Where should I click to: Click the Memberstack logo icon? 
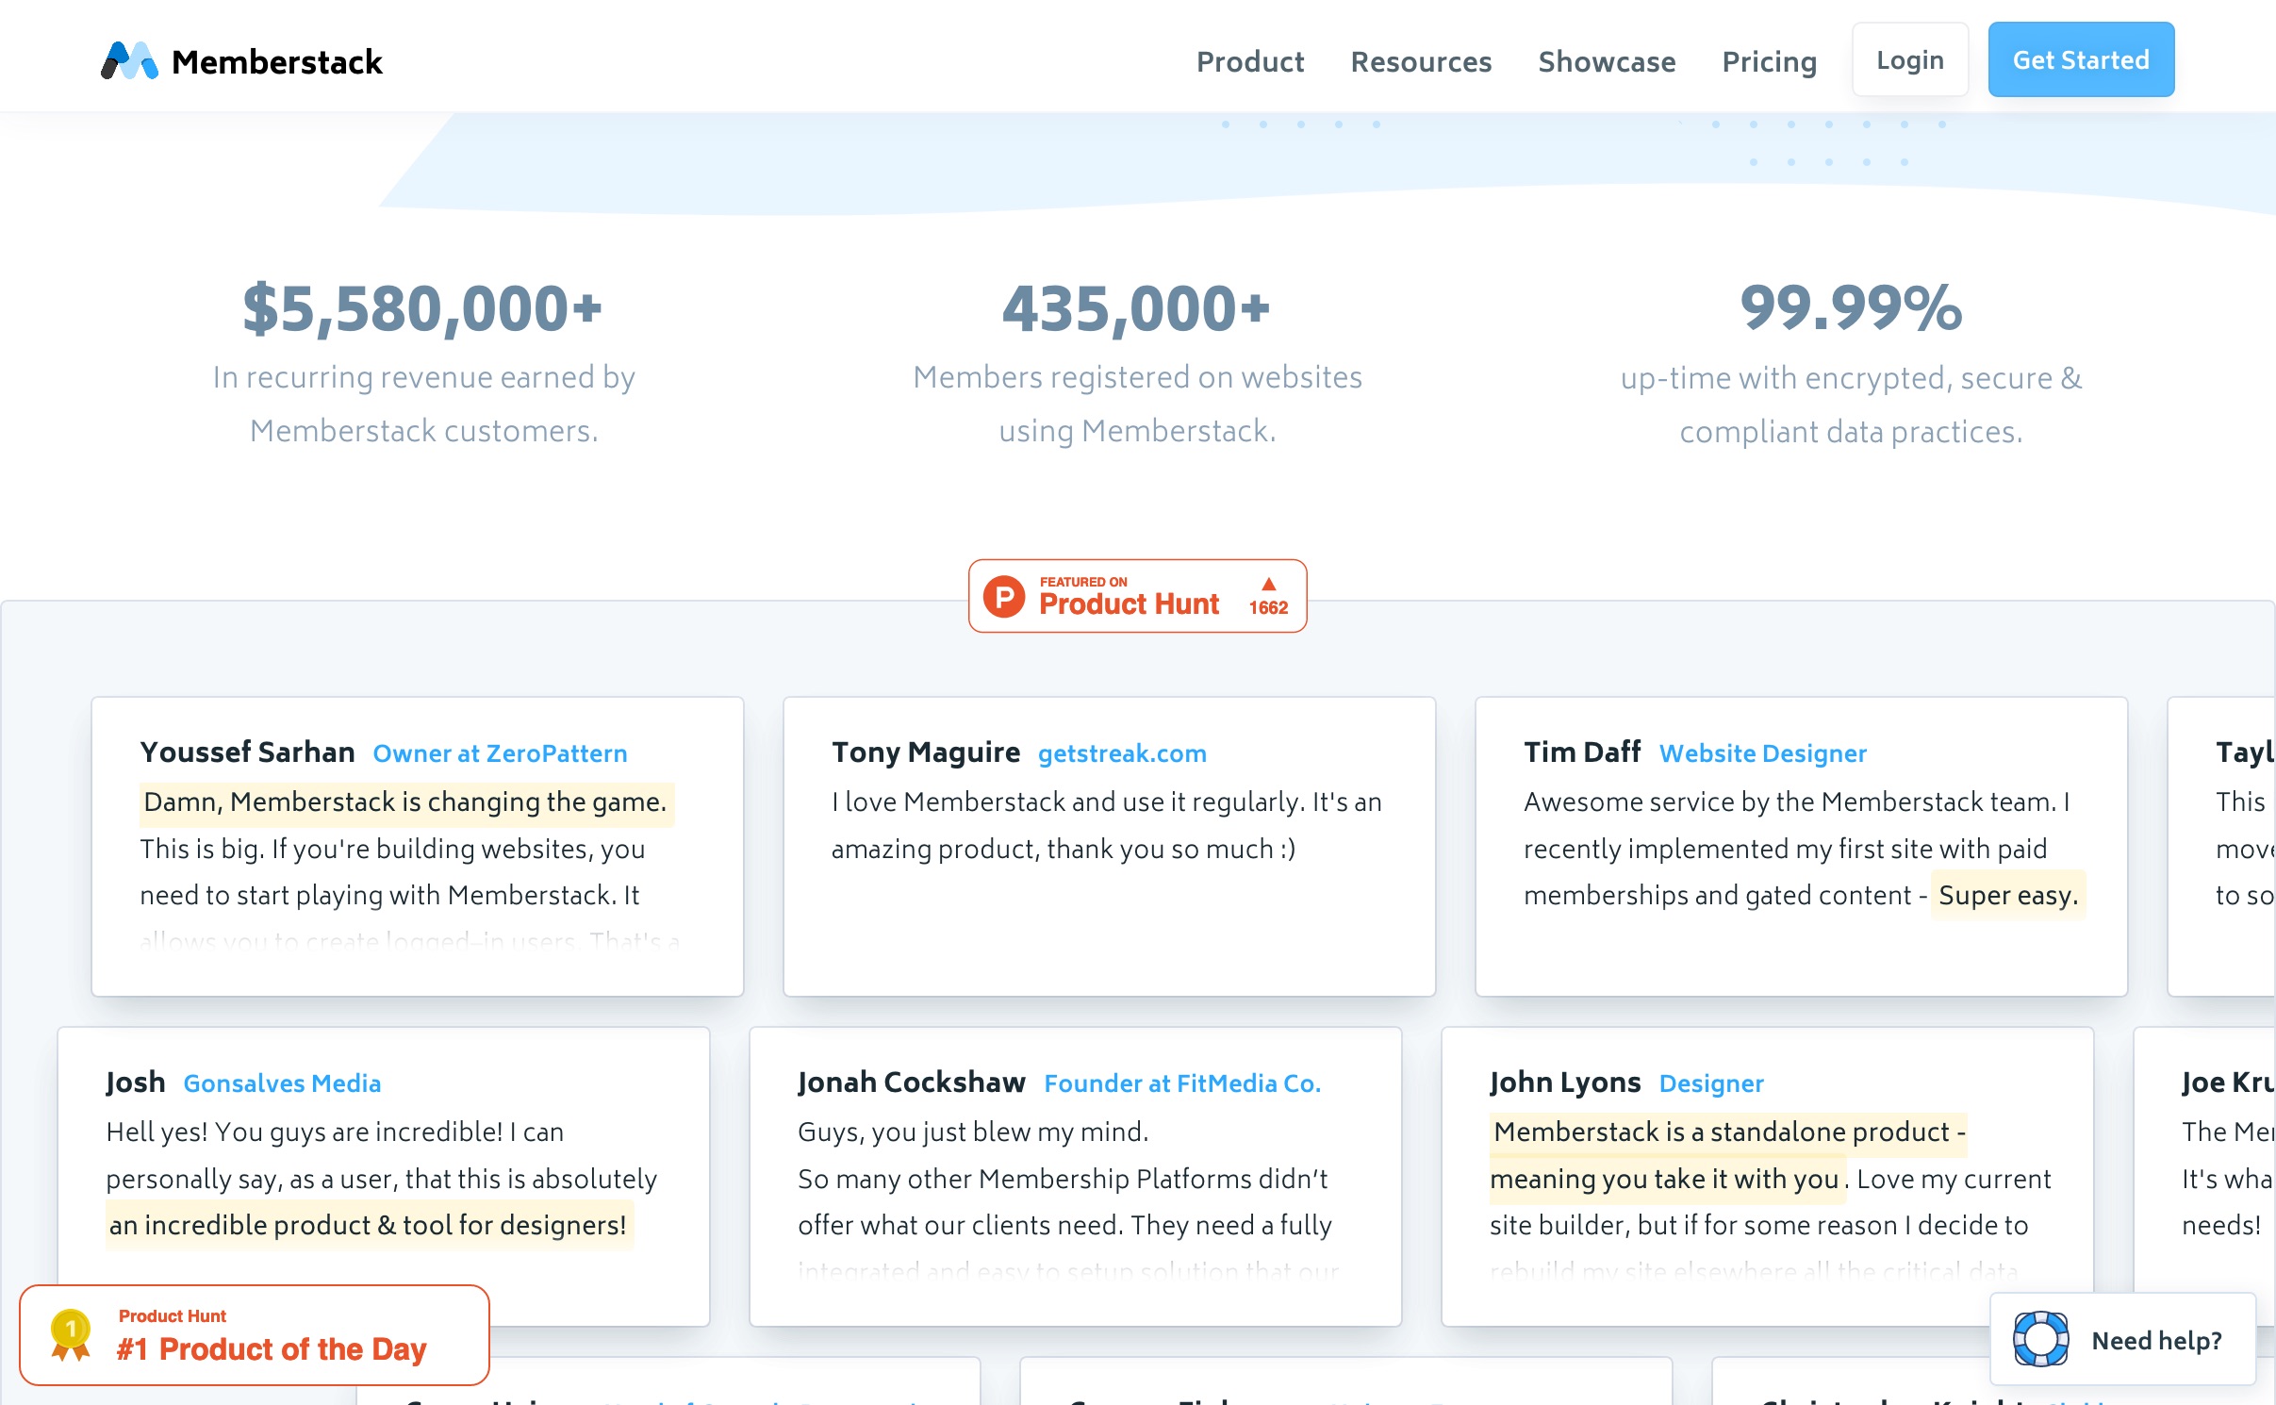[x=129, y=60]
